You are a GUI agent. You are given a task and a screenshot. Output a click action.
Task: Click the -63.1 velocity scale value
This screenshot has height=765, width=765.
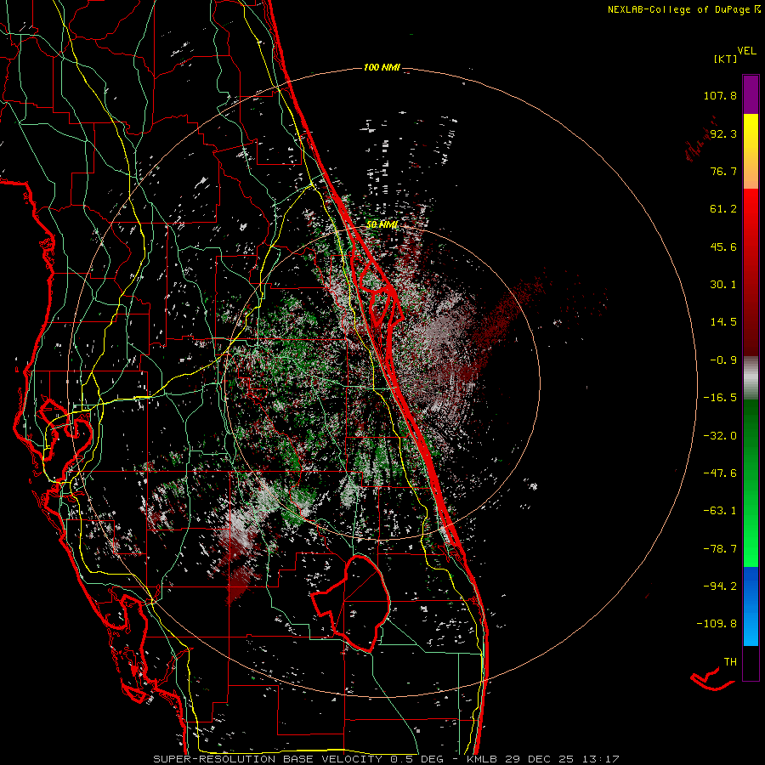click(720, 511)
